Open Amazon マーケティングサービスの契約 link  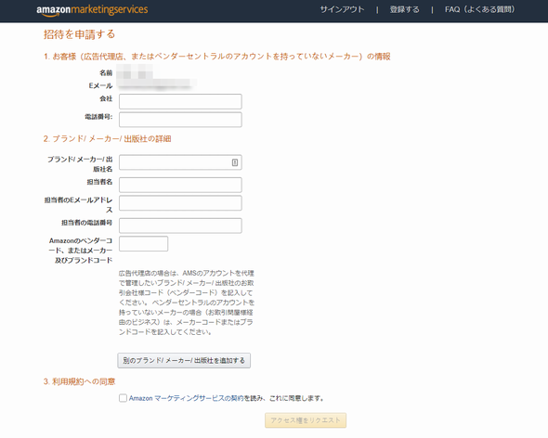(x=186, y=398)
